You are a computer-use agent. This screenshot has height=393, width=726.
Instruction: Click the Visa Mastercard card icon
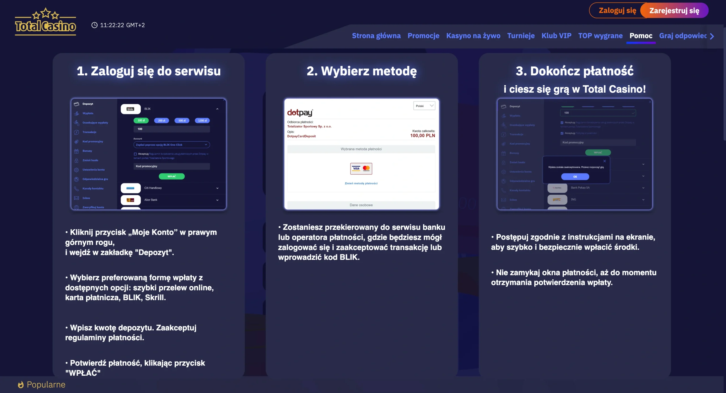tap(361, 168)
